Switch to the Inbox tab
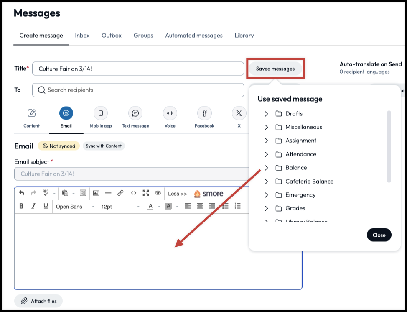407x312 pixels. (82, 36)
